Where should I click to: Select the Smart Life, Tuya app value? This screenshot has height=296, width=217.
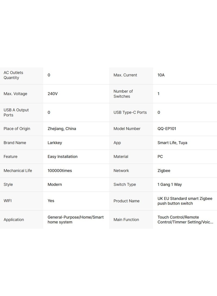click(x=172, y=143)
